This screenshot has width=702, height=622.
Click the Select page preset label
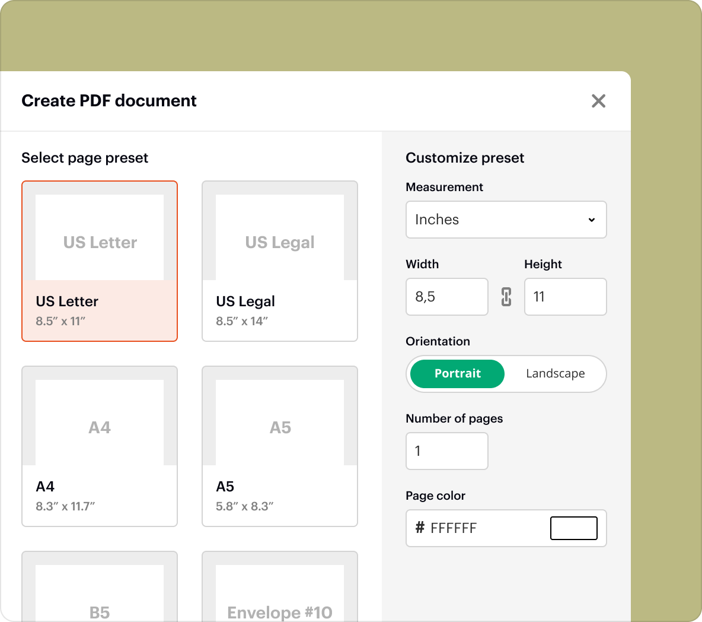[x=85, y=158]
